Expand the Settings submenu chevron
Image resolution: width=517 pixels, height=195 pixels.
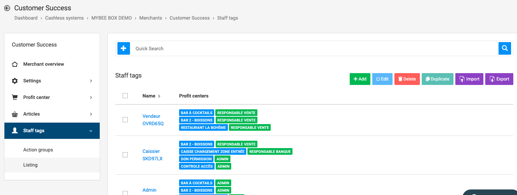click(91, 81)
